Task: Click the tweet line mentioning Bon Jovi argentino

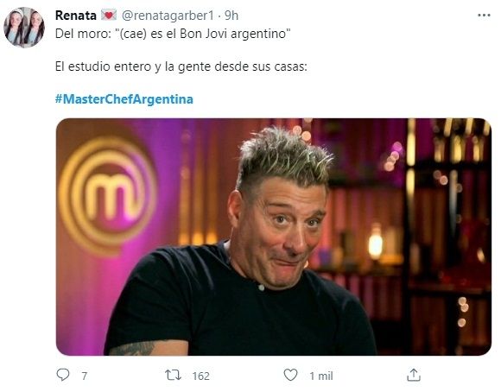Action: coord(173,34)
